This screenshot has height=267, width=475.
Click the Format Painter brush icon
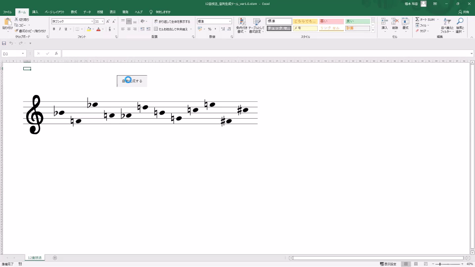(16, 31)
